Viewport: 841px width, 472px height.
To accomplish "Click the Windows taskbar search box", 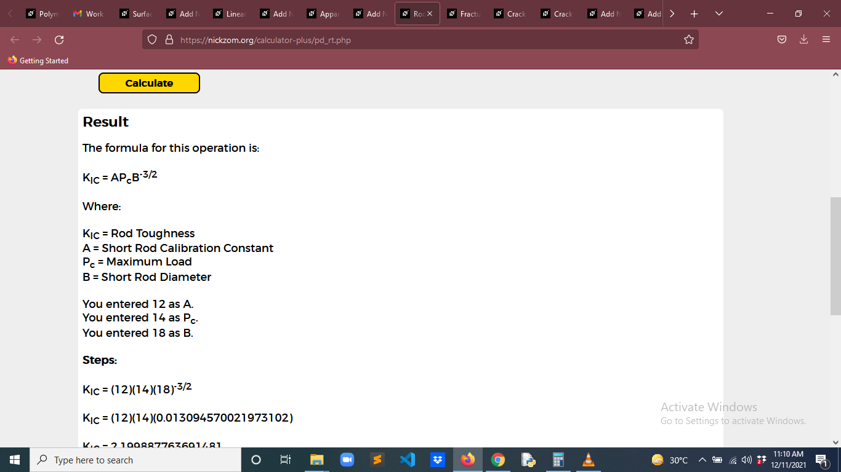I will click(x=135, y=460).
